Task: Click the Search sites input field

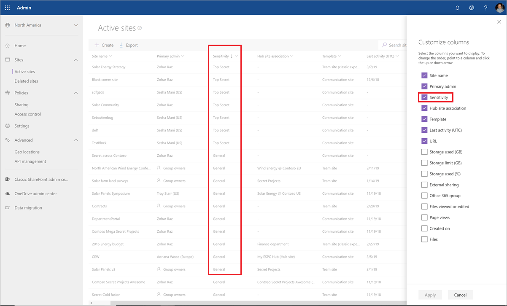Action: tap(393, 45)
